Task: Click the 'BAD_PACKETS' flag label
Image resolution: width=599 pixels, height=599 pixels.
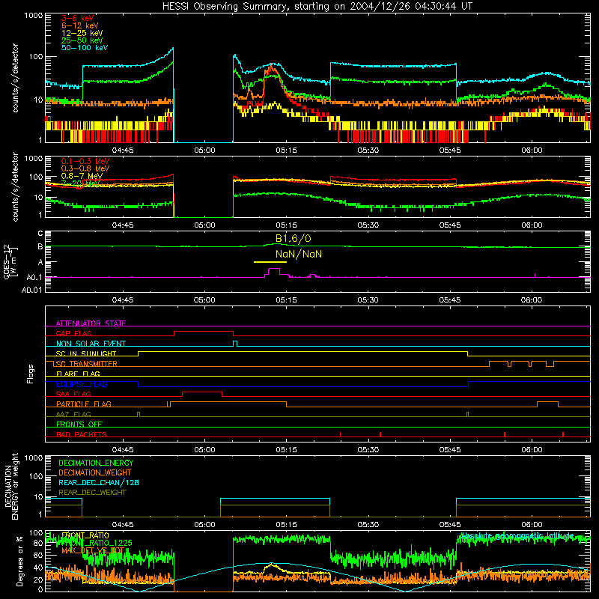Action: [x=82, y=434]
